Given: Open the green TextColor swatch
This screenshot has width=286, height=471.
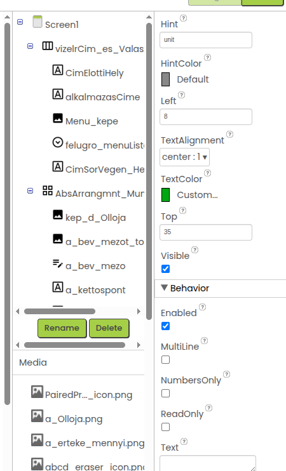Looking at the screenshot, I should (x=166, y=195).
